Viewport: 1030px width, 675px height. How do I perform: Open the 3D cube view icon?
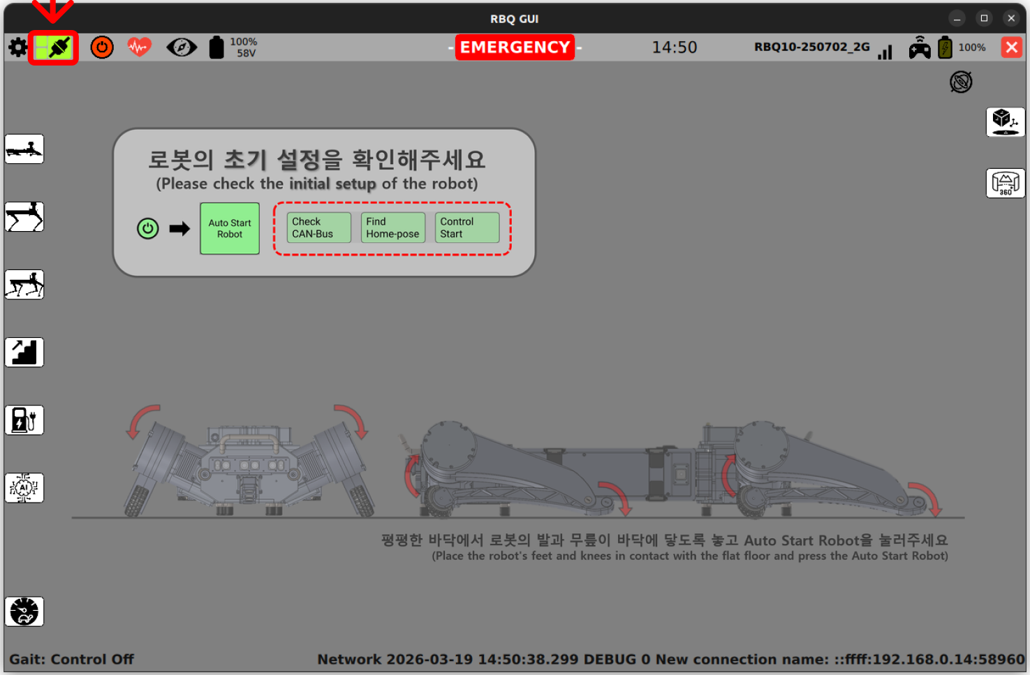coord(1005,122)
